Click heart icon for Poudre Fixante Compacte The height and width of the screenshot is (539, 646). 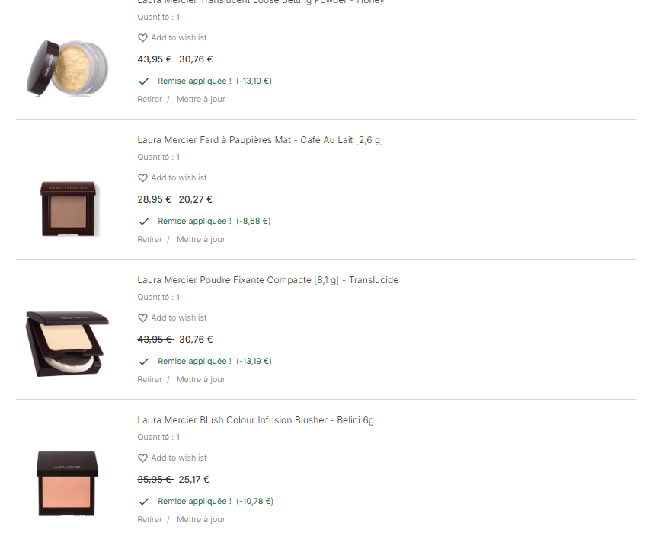(142, 318)
